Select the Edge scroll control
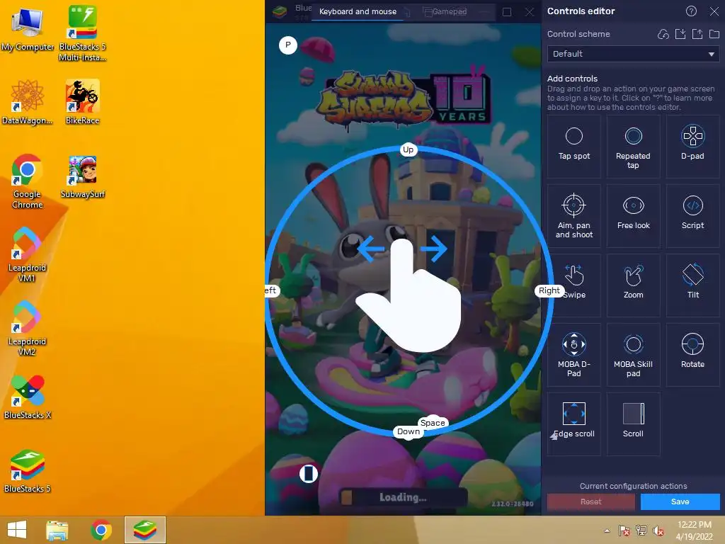This screenshot has height=544, width=725. pos(573,424)
